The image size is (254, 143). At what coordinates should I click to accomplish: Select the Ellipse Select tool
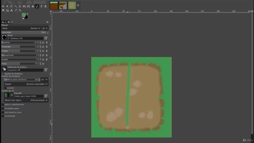(x=7, y=6)
